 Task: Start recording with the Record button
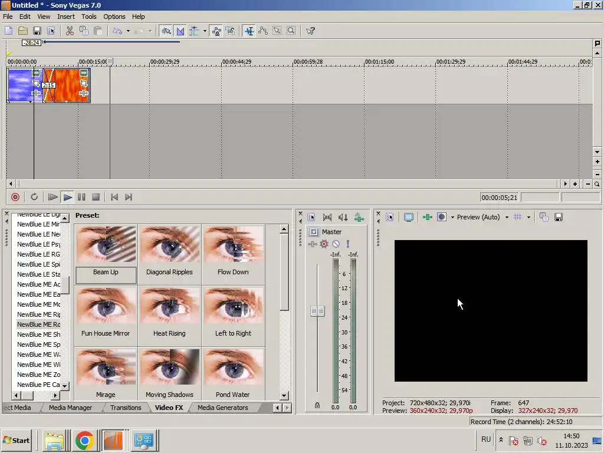coord(15,197)
